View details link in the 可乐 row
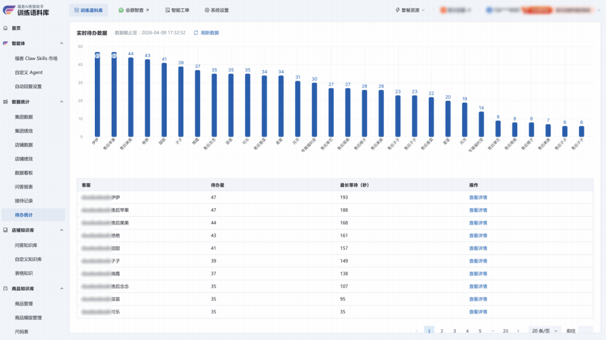Screen dimensions: 606x340 (x=478, y=312)
